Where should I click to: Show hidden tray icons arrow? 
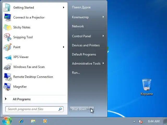(134, 121)
